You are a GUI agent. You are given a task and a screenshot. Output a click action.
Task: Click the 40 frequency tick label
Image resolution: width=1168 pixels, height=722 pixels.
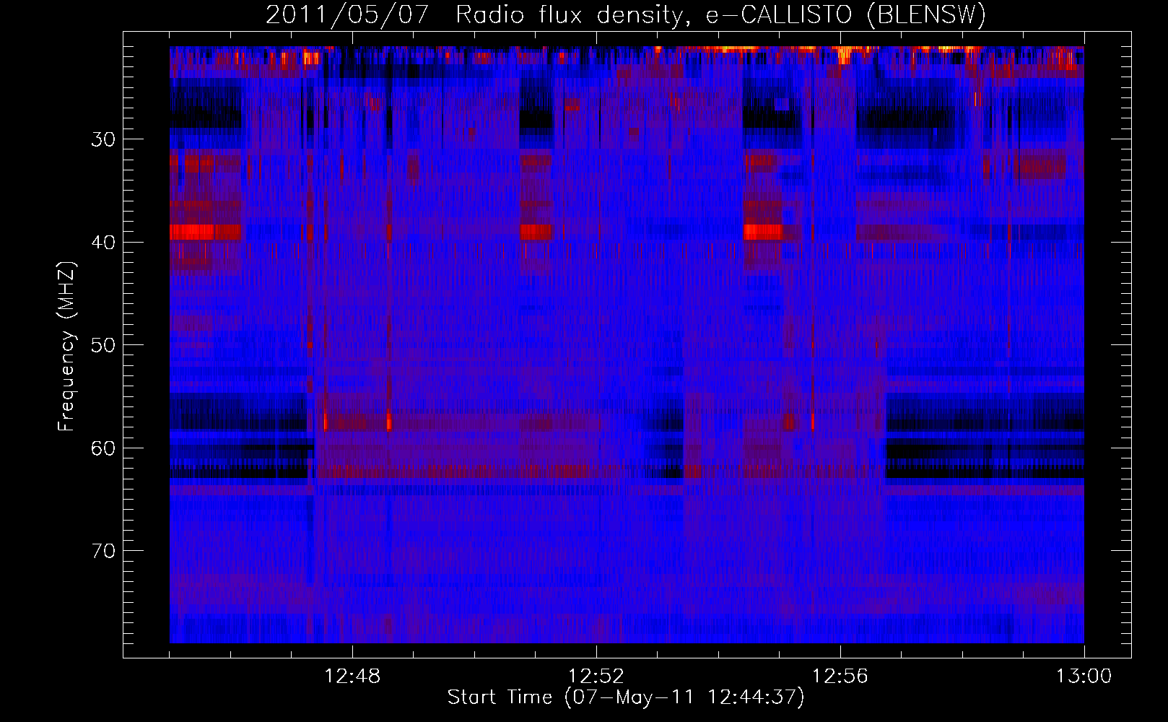[x=103, y=243]
